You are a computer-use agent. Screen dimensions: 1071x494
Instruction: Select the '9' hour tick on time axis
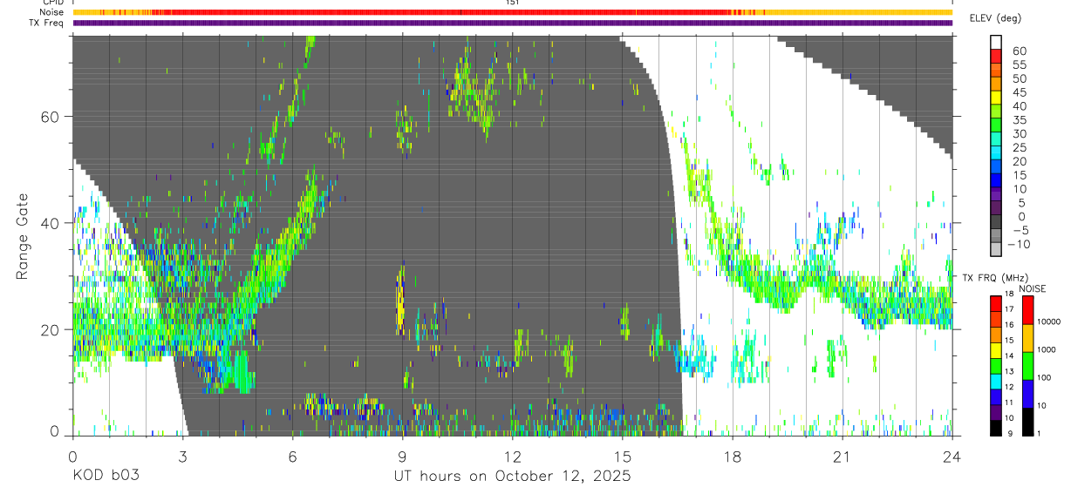402,457
